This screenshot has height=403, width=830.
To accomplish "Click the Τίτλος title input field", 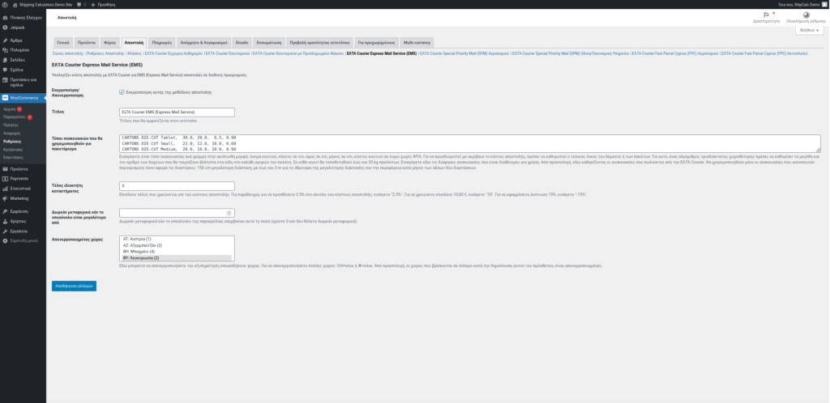I will [177, 112].
